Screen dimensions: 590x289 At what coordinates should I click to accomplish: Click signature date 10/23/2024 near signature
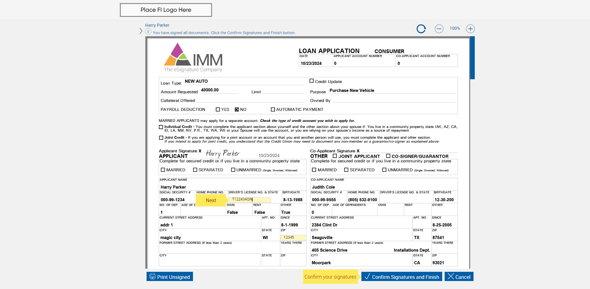click(x=269, y=155)
